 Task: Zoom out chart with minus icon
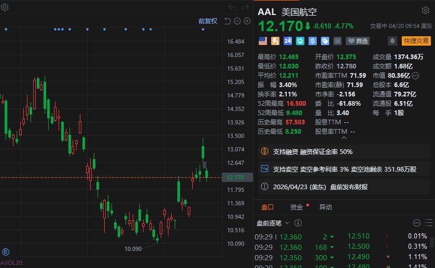coord(237,21)
